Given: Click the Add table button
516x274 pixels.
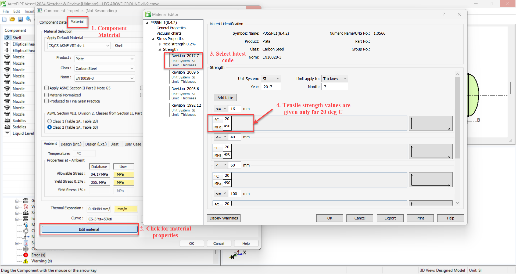Looking at the screenshot, I should click(225, 98).
